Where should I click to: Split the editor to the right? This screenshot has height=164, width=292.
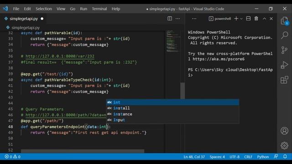click(x=170, y=19)
